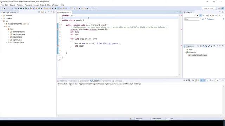Minimize the Package Explorer view
This screenshot has height=126, width=225.
51,12
